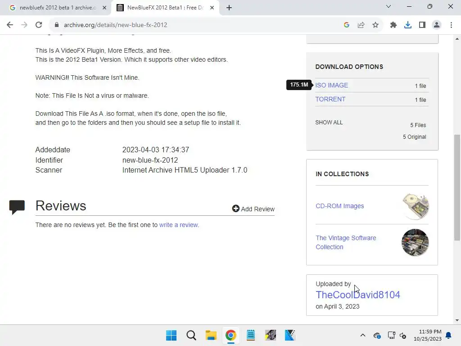Click the Vintage Software Collection thumbnail

pos(415,242)
